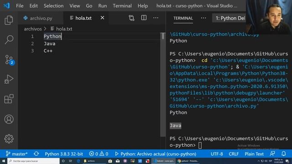Open the Selection menu

(x=54, y=6)
